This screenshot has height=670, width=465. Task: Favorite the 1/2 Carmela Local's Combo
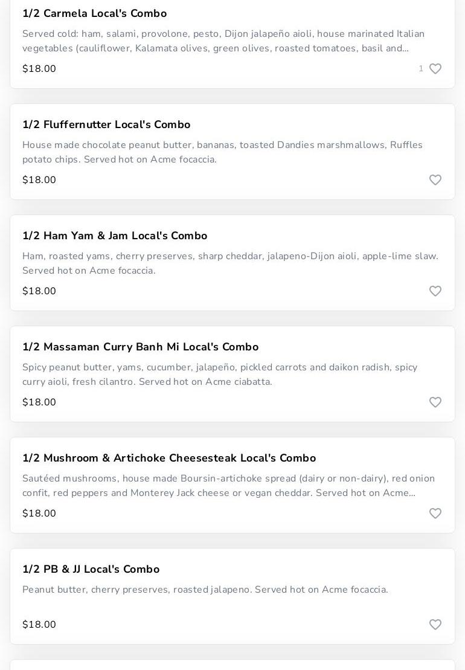435,69
